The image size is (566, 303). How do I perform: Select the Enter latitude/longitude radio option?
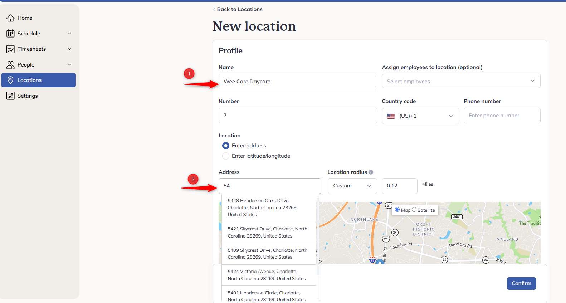(226, 156)
